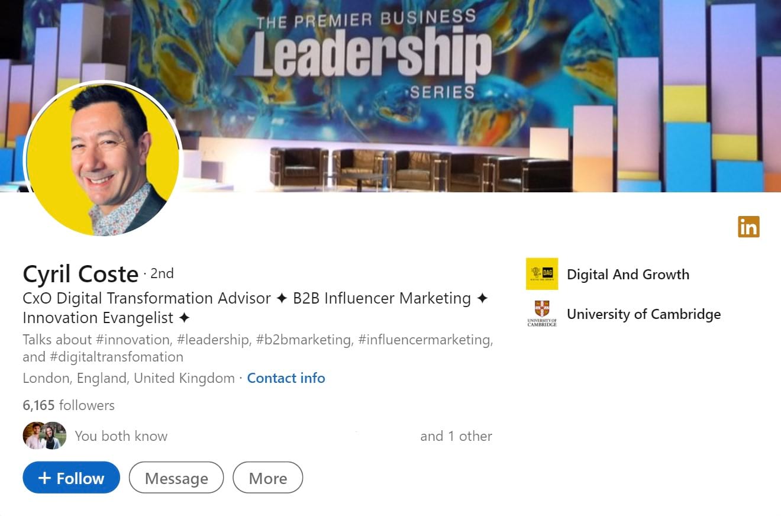Click the Leadership Series banner image
781x516 pixels.
tap(390, 96)
